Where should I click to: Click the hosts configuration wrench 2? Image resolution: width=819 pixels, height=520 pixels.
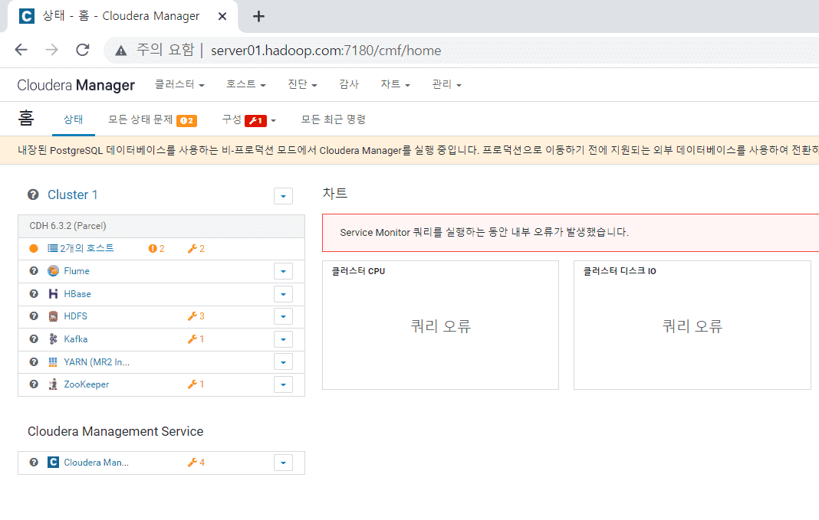point(196,249)
